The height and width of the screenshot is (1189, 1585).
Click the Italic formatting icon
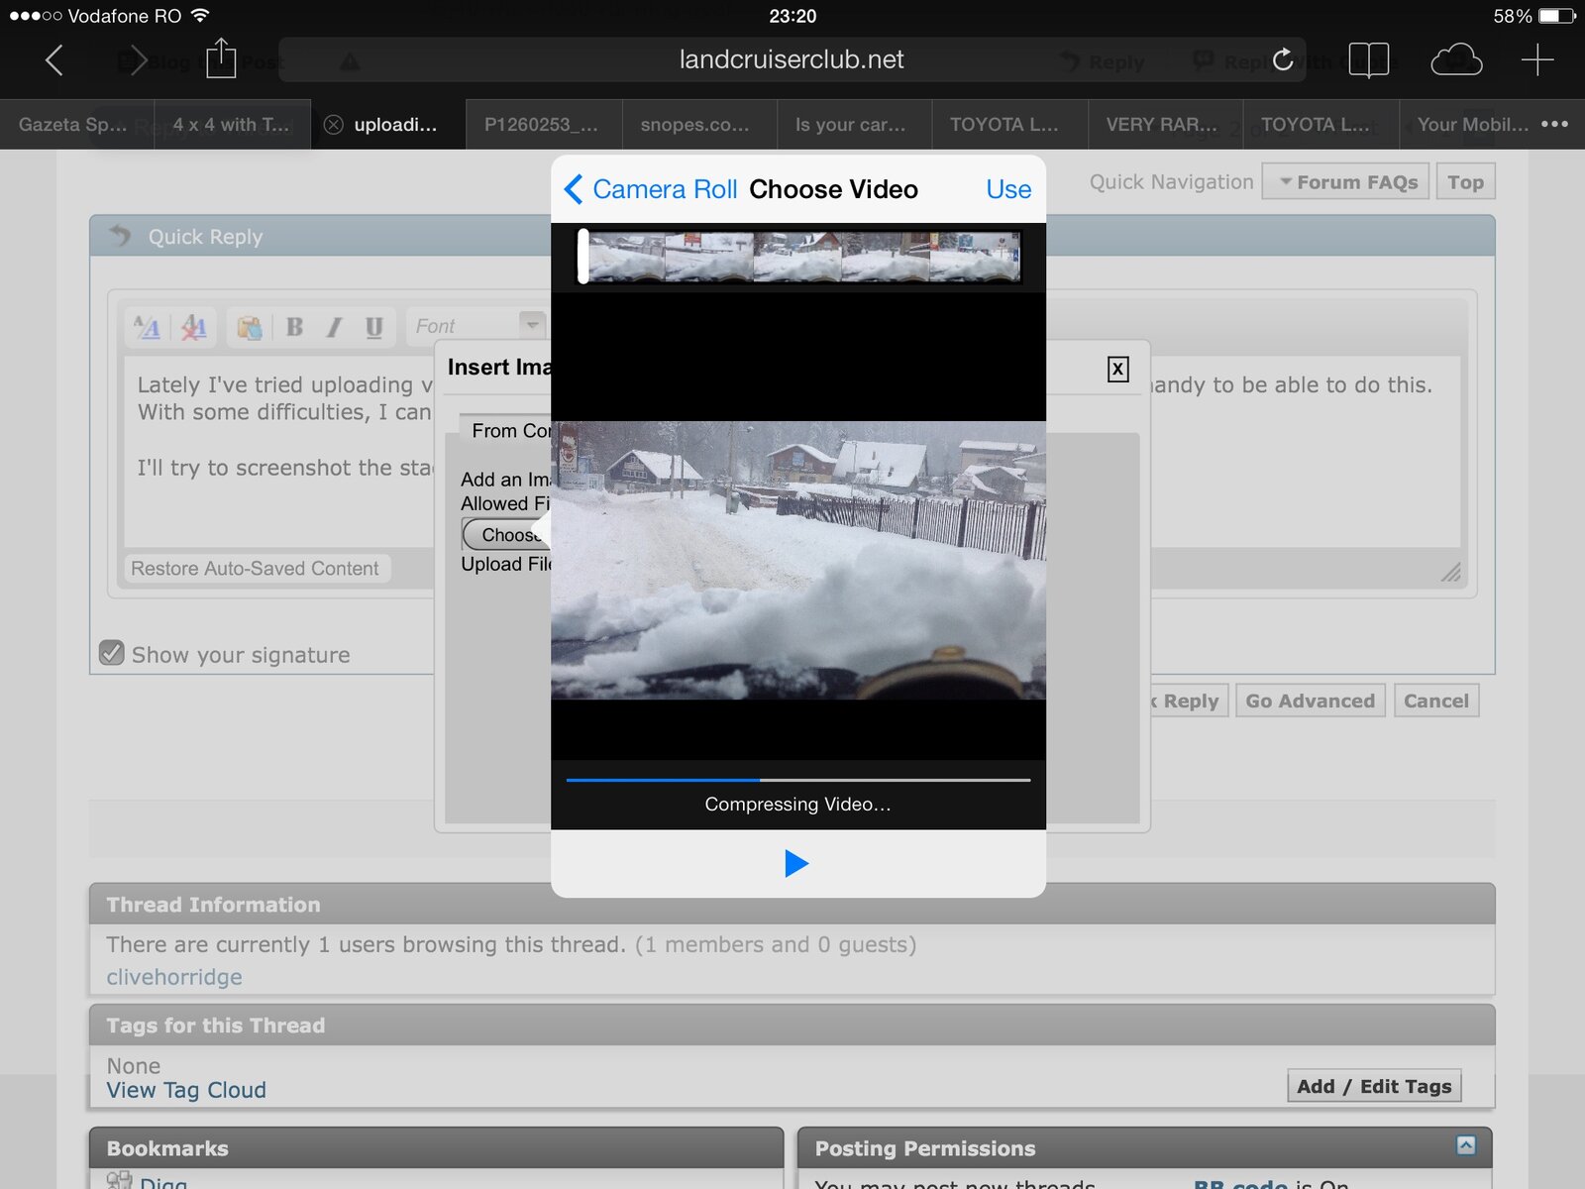click(335, 327)
